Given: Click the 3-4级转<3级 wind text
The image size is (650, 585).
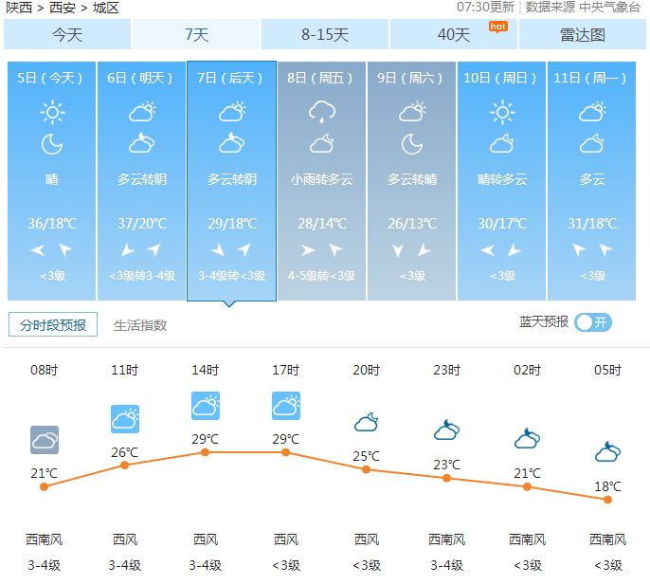Looking at the screenshot, I should coord(232,276).
